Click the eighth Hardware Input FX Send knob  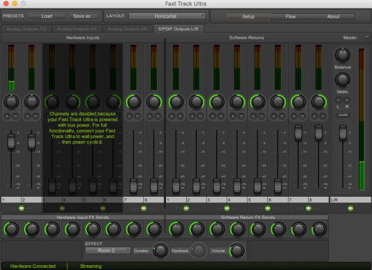tap(154, 229)
